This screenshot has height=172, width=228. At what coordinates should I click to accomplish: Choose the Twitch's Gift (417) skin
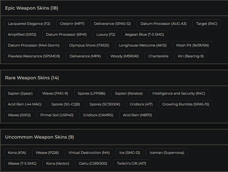[x=131, y=163]
